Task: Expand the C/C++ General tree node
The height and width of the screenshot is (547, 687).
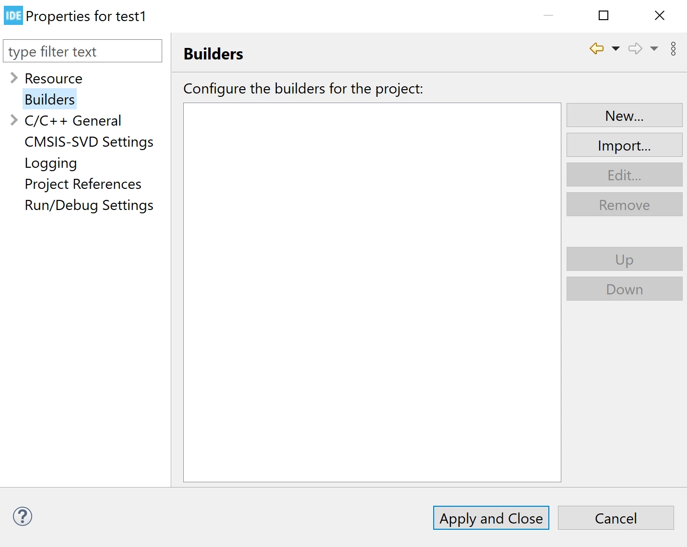Action: tap(14, 120)
